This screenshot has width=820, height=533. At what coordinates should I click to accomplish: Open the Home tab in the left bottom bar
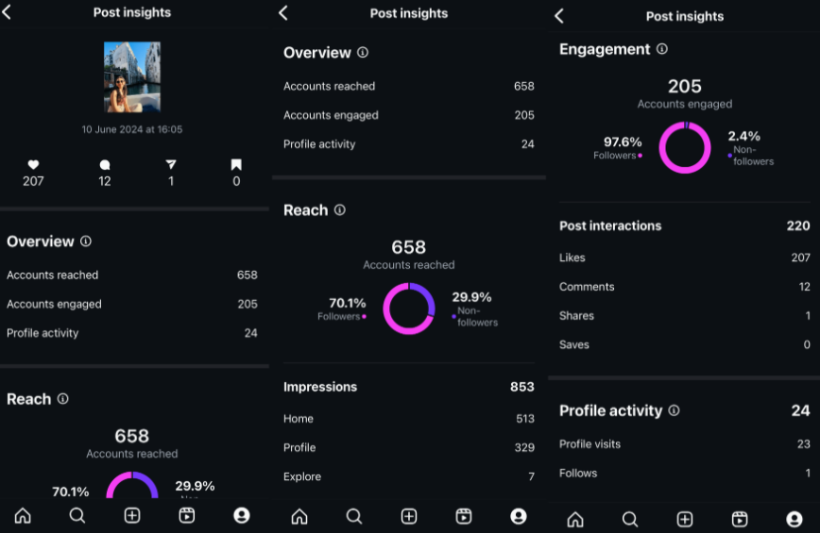coord(23,516)
